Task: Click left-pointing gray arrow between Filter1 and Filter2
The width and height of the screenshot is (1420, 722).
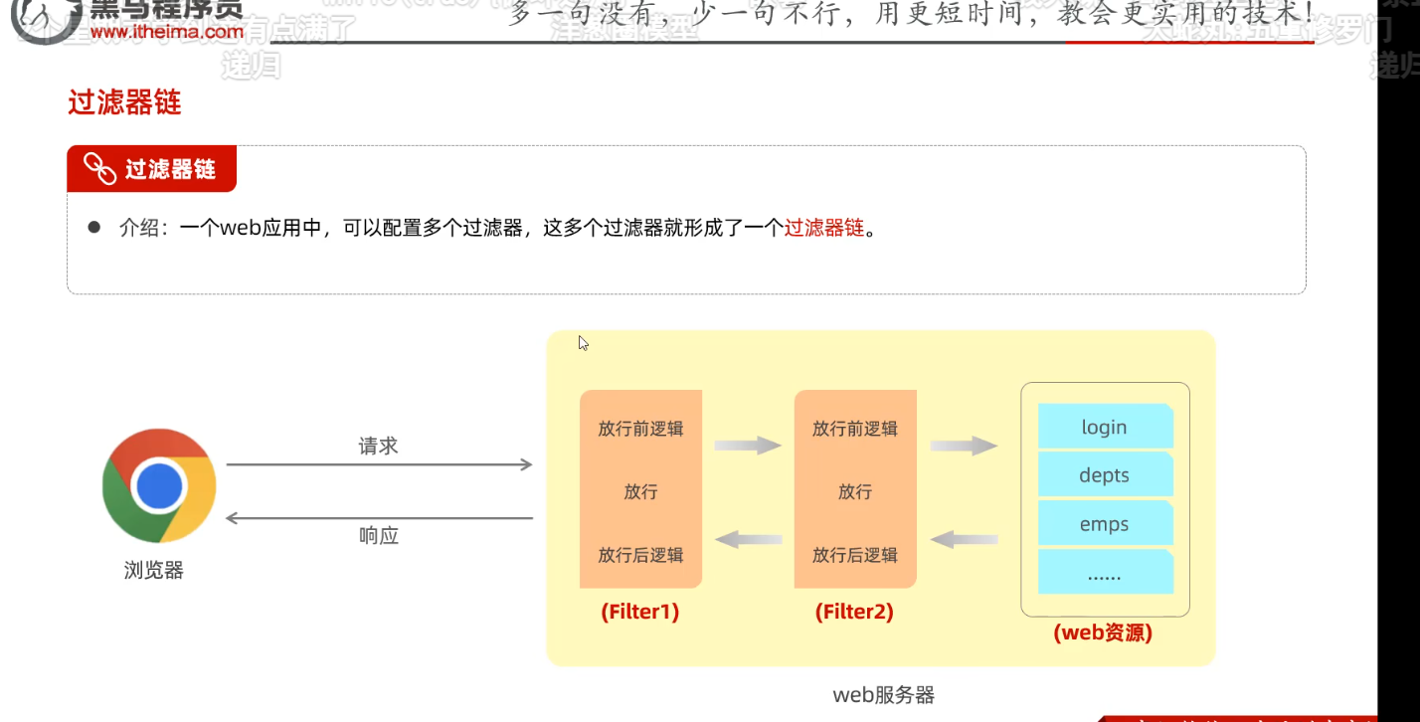Action: point(748,540)
